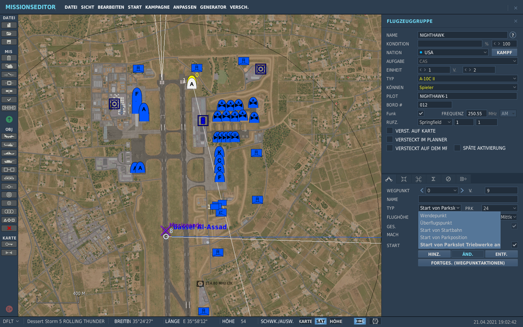Select the trigger zone circle tool

pos(9,195)
